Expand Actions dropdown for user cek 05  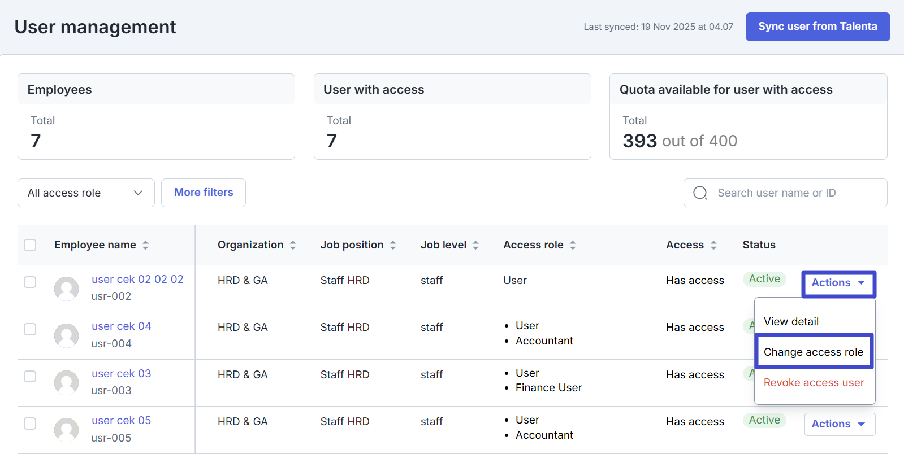tap(840, 424)
